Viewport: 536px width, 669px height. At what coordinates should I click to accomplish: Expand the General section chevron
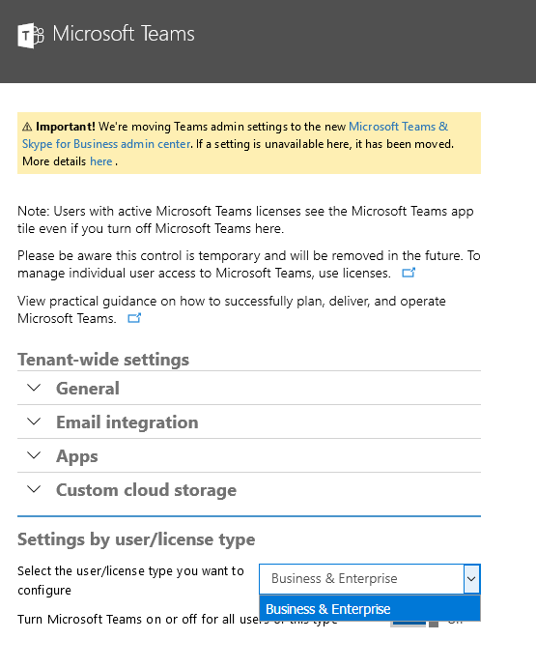click(34, 388)
